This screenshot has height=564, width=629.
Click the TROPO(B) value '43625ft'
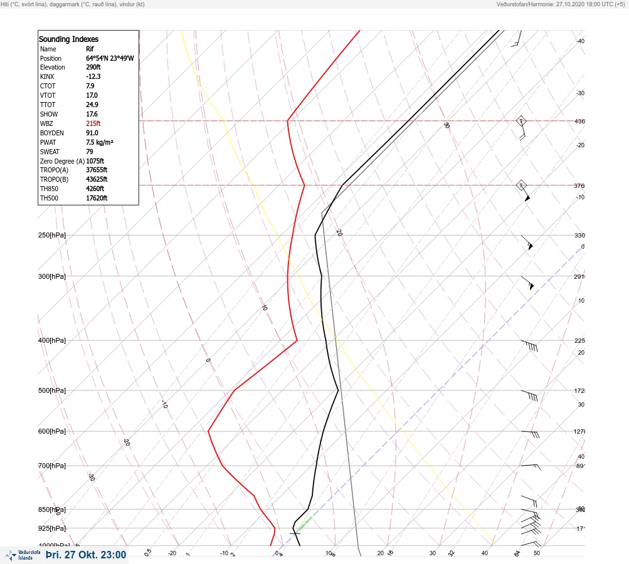coord(97,179)
